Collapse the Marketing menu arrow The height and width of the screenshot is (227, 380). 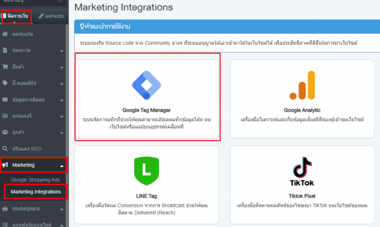[x=61, y=166]
